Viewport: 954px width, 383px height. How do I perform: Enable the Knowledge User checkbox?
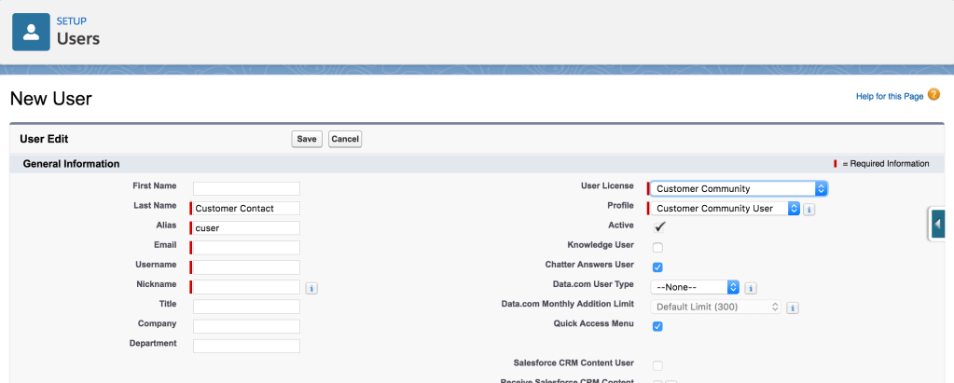click(657, 247)
